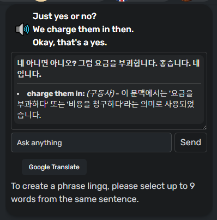
Task: Click the phrase lingq instruction text
Action: pos(103,192)
